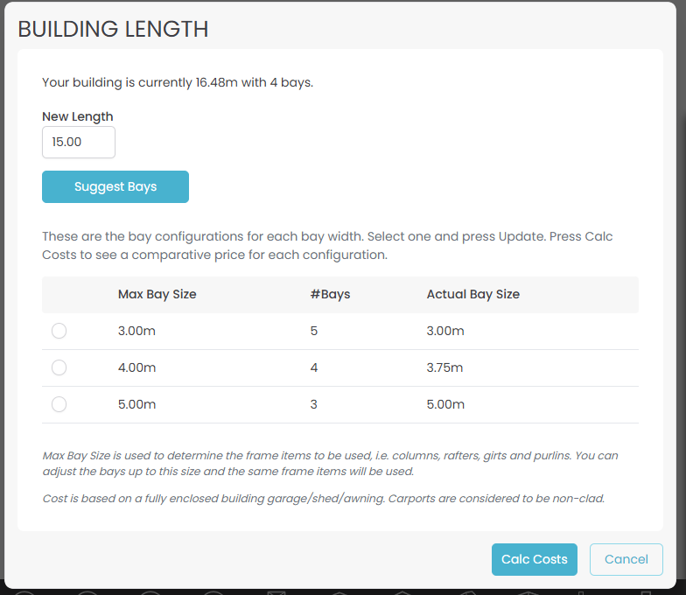Click the Max Bay Size column header
This screenshot has width=686, height=595.
tap(157, 294)
